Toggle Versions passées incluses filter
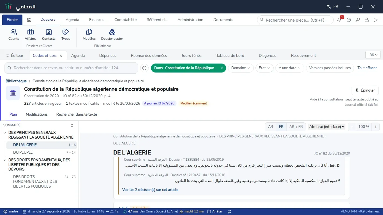383x215 pixels. click(x=330, y=68)
